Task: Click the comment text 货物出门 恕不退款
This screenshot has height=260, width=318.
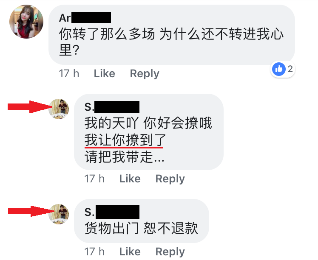Action: (141, 228)
